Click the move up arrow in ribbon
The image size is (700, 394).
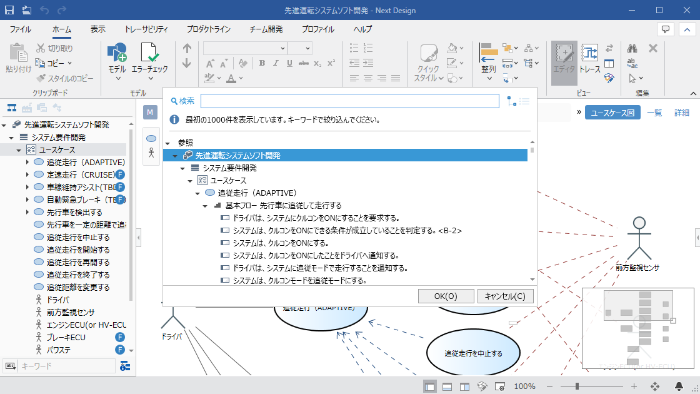[x=187, y=48]
